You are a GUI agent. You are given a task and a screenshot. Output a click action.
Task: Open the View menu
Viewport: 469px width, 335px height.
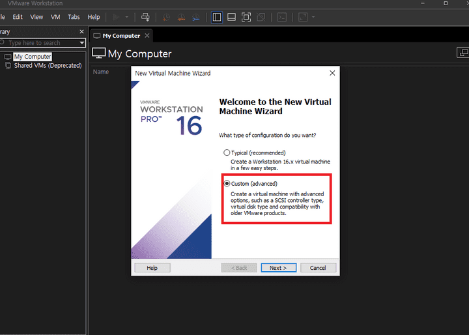(x=36, y=17)
